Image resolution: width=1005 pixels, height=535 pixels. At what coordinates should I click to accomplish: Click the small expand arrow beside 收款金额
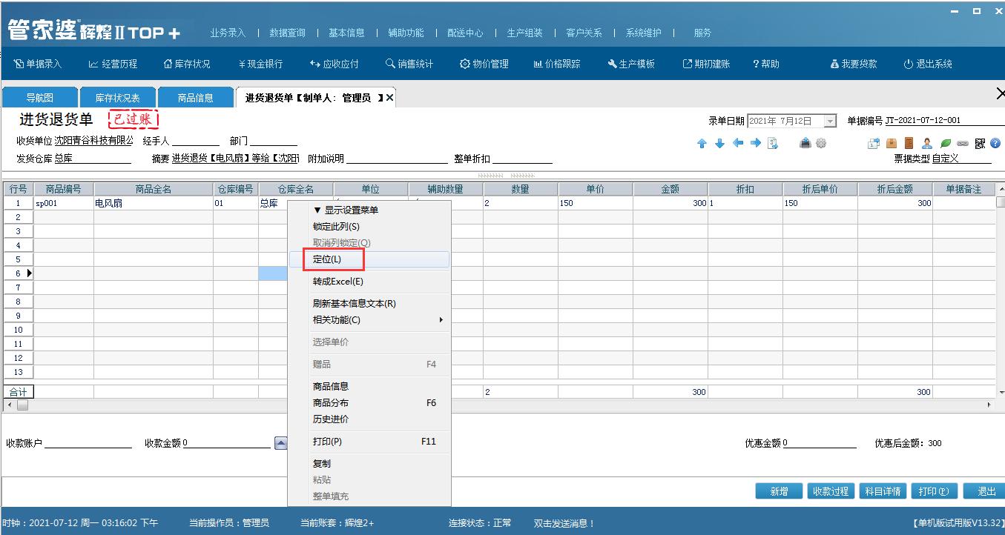(280, 442)
